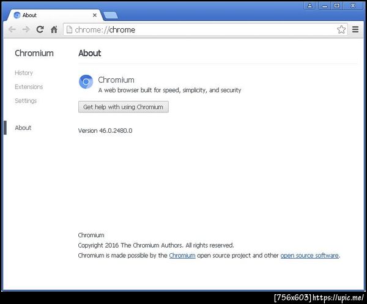
Task: Go back with the back arrow
Action: tap(12, 29)
